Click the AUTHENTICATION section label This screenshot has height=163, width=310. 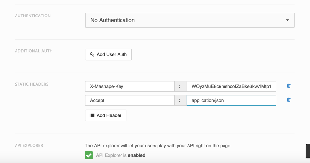point(33,16)
